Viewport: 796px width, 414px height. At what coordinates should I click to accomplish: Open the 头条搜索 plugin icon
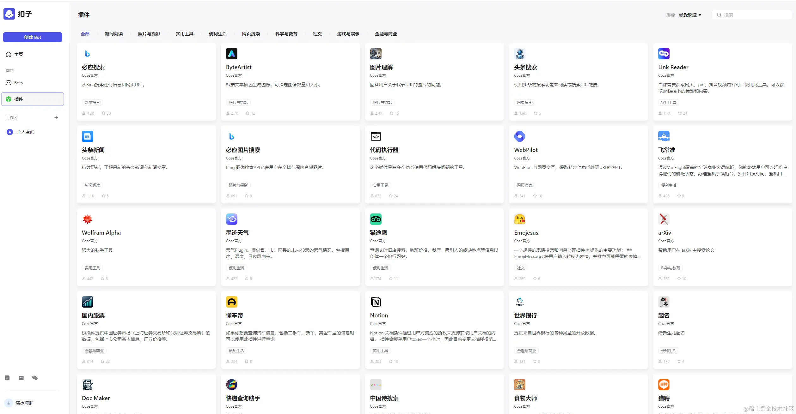pyautogui.click(x=520, y=54)
